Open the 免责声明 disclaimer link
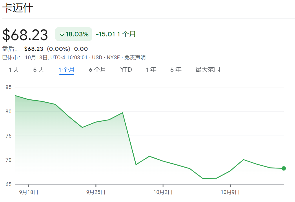The width and height of the screenshot is (295, 202). pyautogui.click(x=135, y=58)
